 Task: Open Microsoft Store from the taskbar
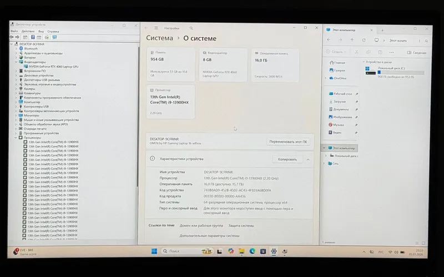[x=263, y=251]
